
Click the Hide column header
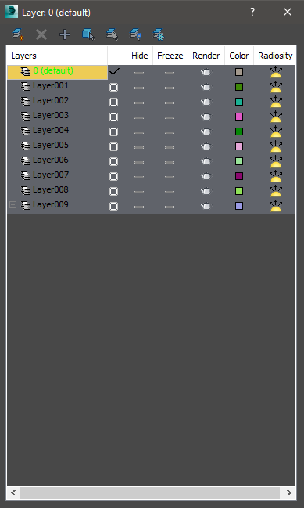tap(140, 56)
